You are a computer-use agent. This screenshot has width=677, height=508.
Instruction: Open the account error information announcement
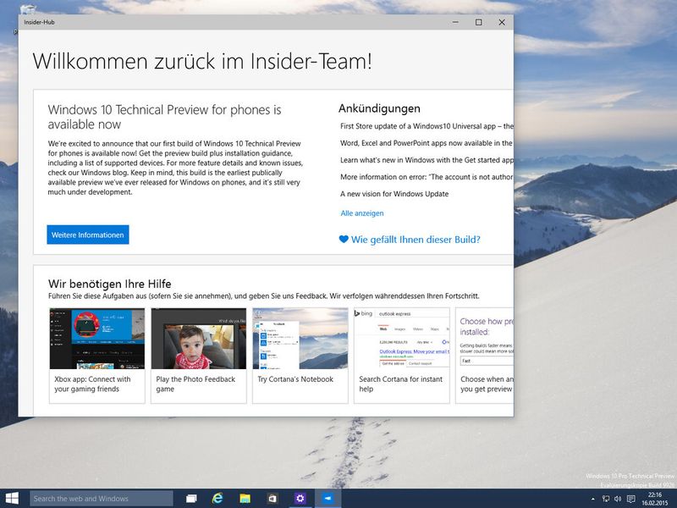[427, 177]
